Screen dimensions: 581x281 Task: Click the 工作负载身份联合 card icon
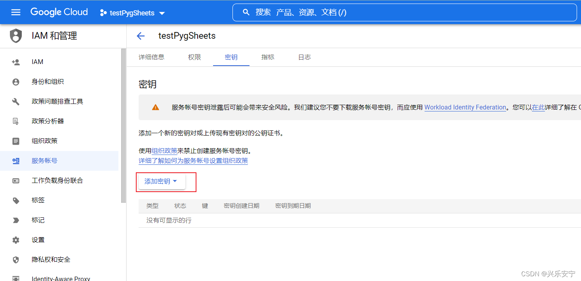coord(16,181)
